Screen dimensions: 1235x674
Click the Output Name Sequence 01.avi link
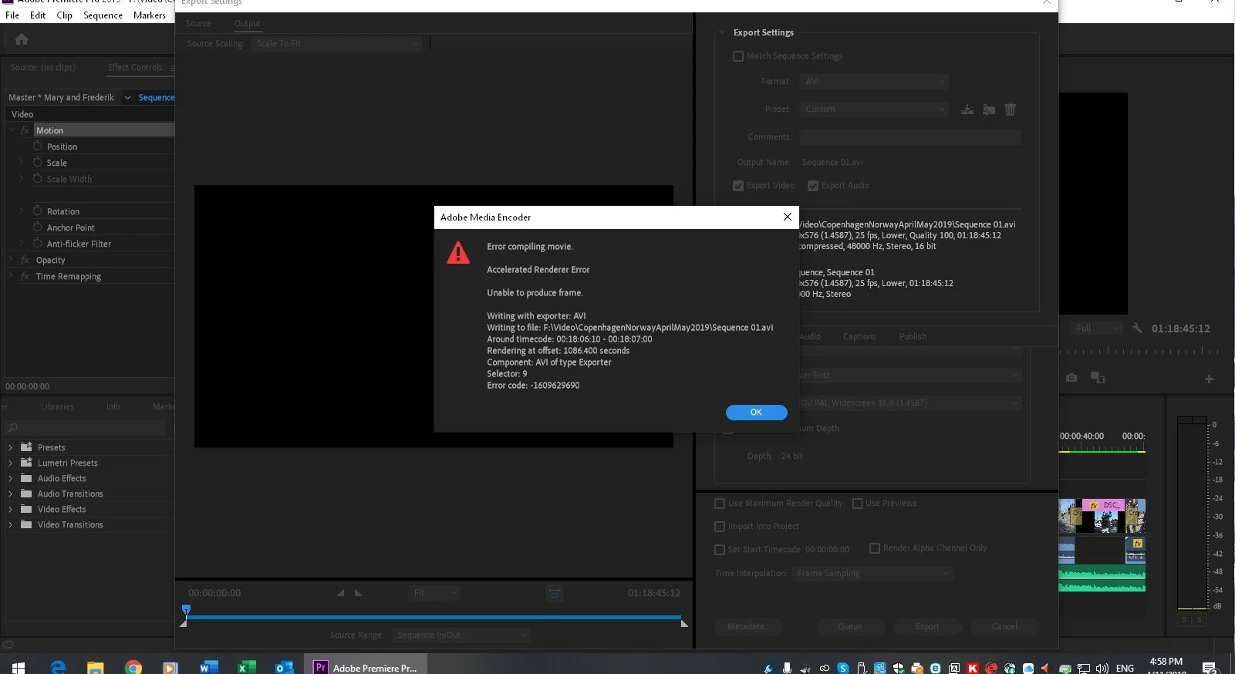tap(832, 162)
